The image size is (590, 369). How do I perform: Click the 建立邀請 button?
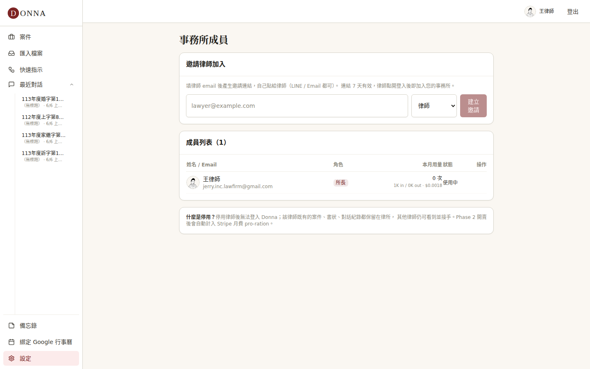[473, 106]
